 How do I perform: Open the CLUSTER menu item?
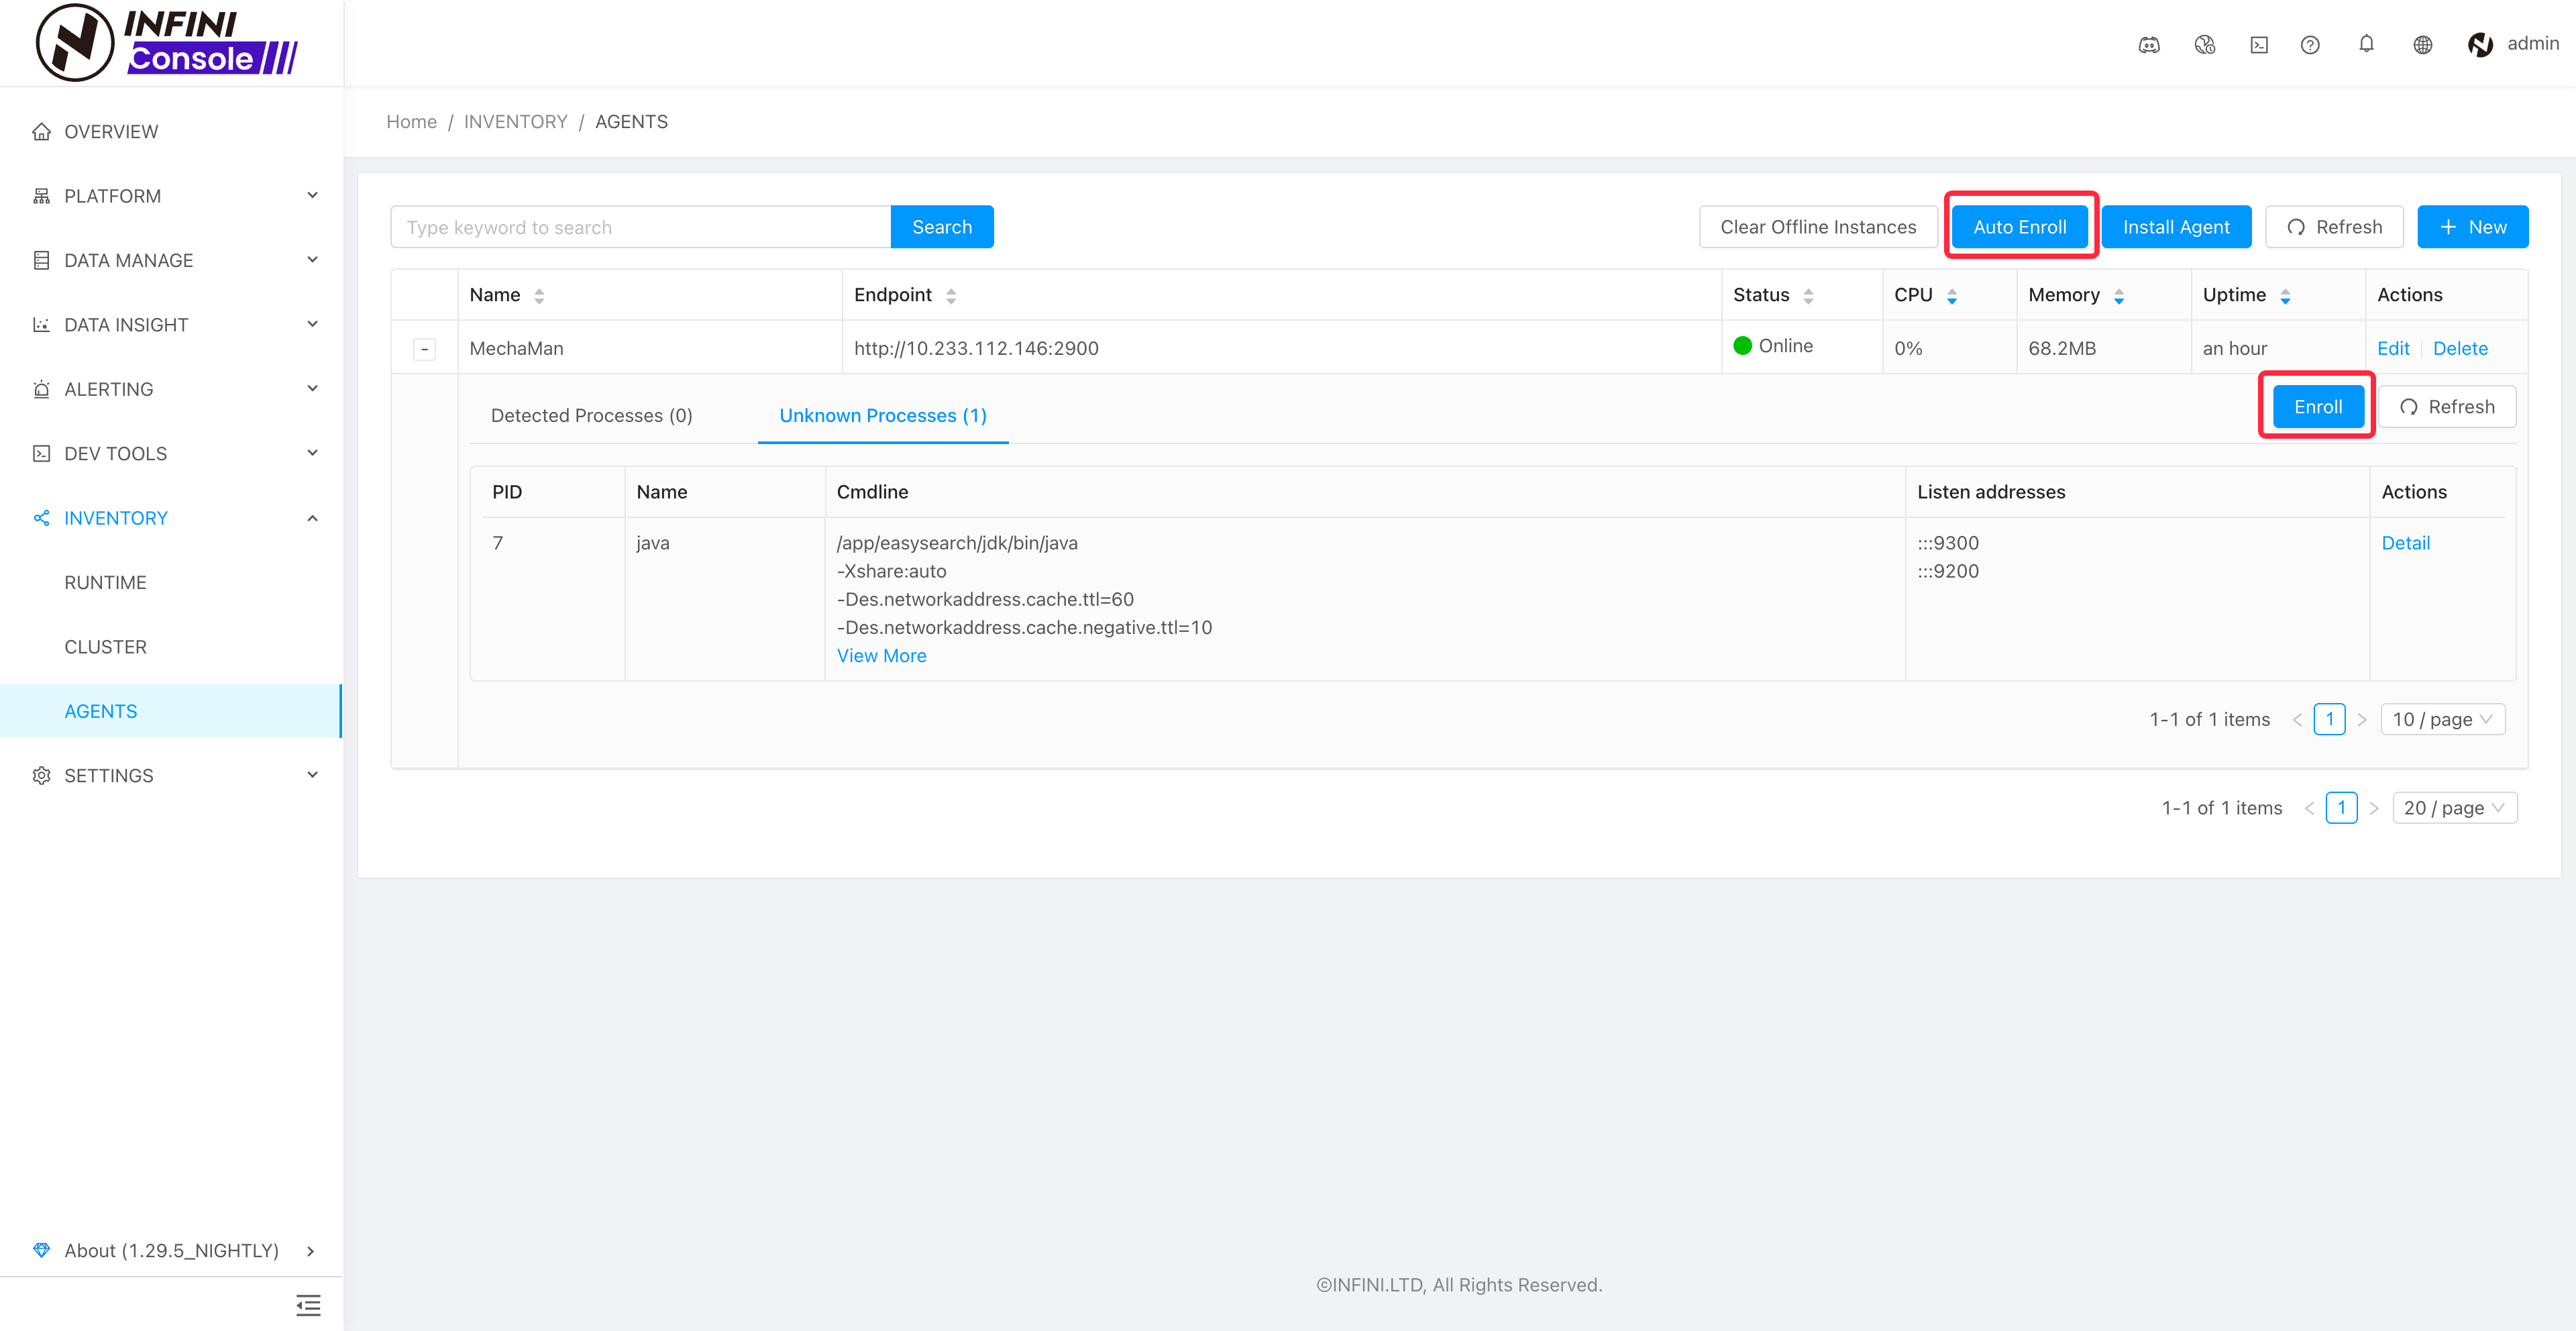click(x=105, y=647)
